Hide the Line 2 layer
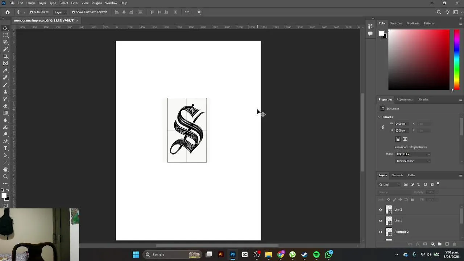The width and height of the screenshot is (464, 261). [381, 210]
